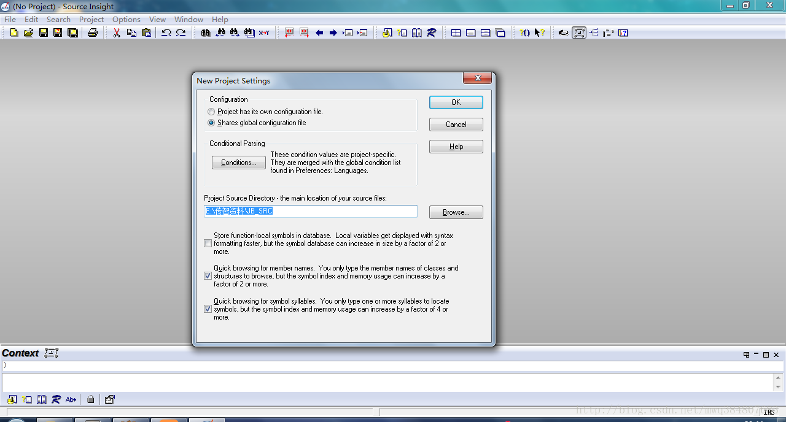
Task: Uncheck quick browsing for member names
Action: point(208,276)
